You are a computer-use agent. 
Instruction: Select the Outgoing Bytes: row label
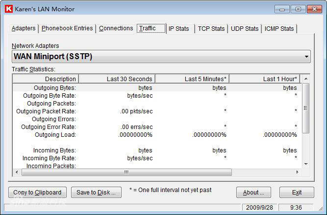[x=55, y=88]
